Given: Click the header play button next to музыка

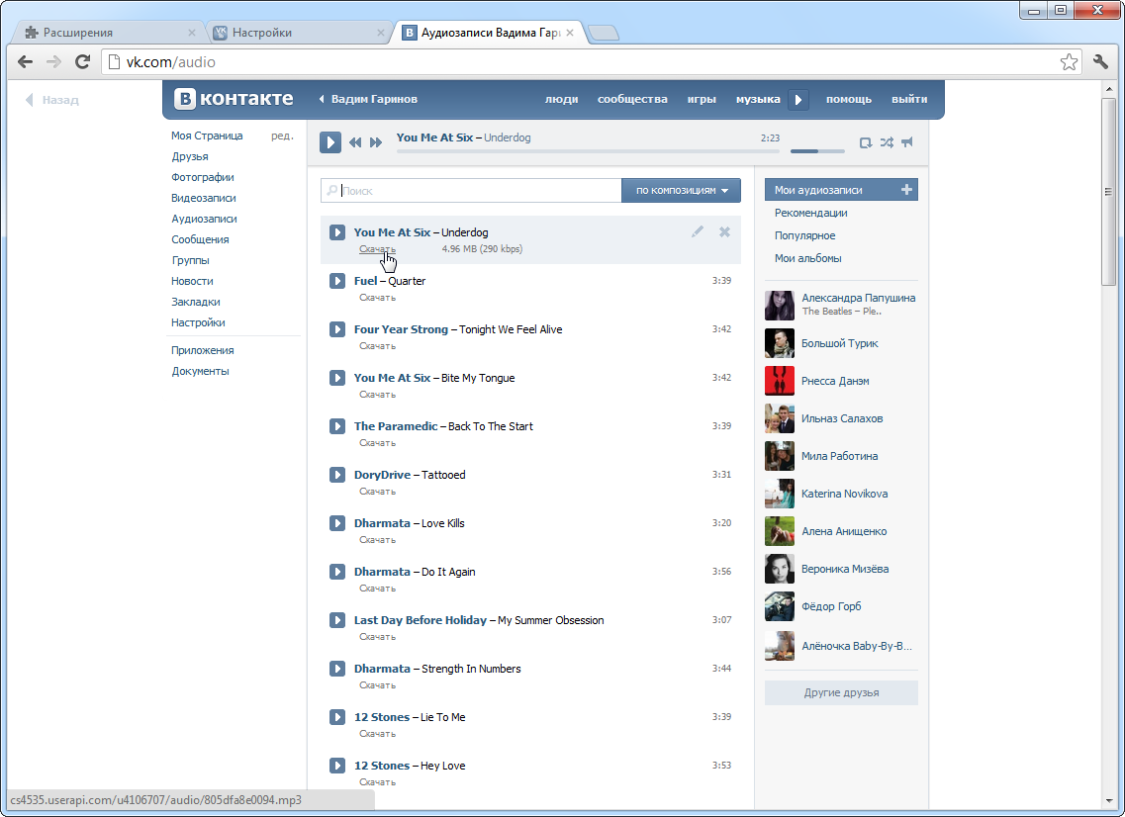Looking at the screenshot, I should (x=797, y=100).
